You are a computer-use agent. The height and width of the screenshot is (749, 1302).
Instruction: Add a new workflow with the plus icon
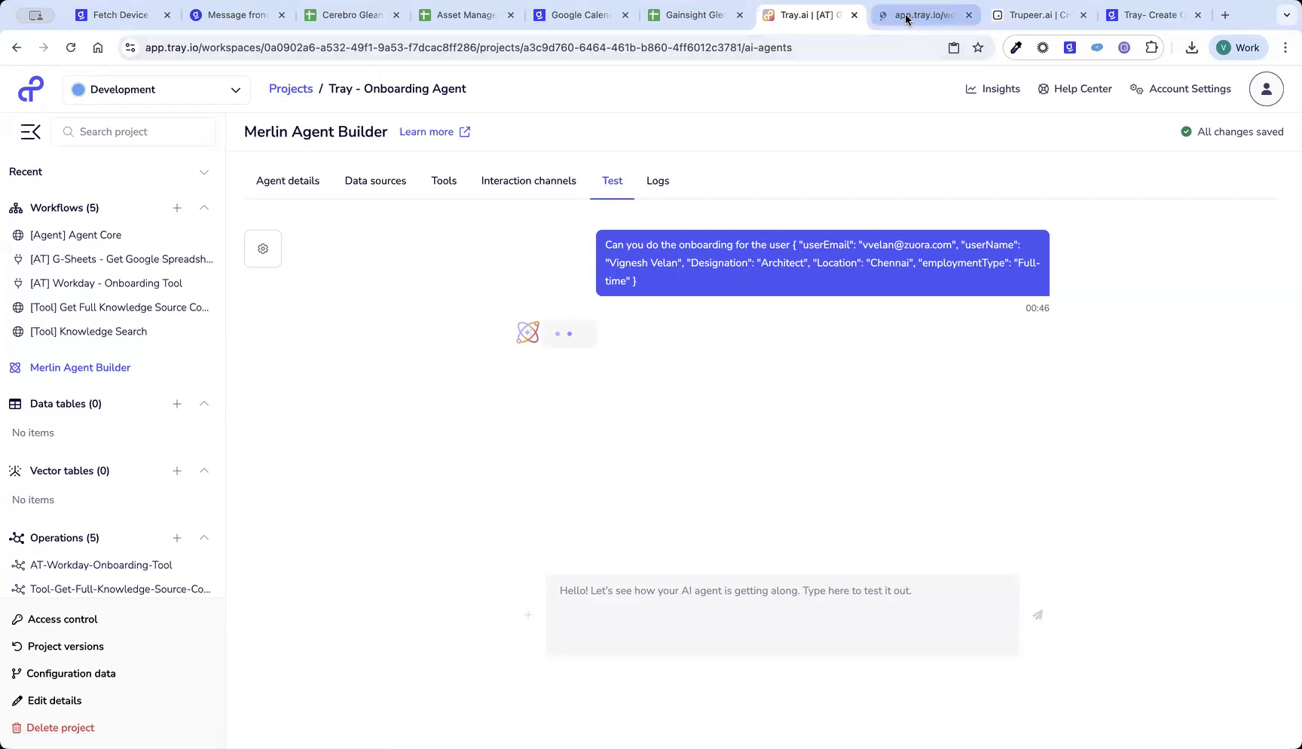pyautogui.click(x=177, y=208)
